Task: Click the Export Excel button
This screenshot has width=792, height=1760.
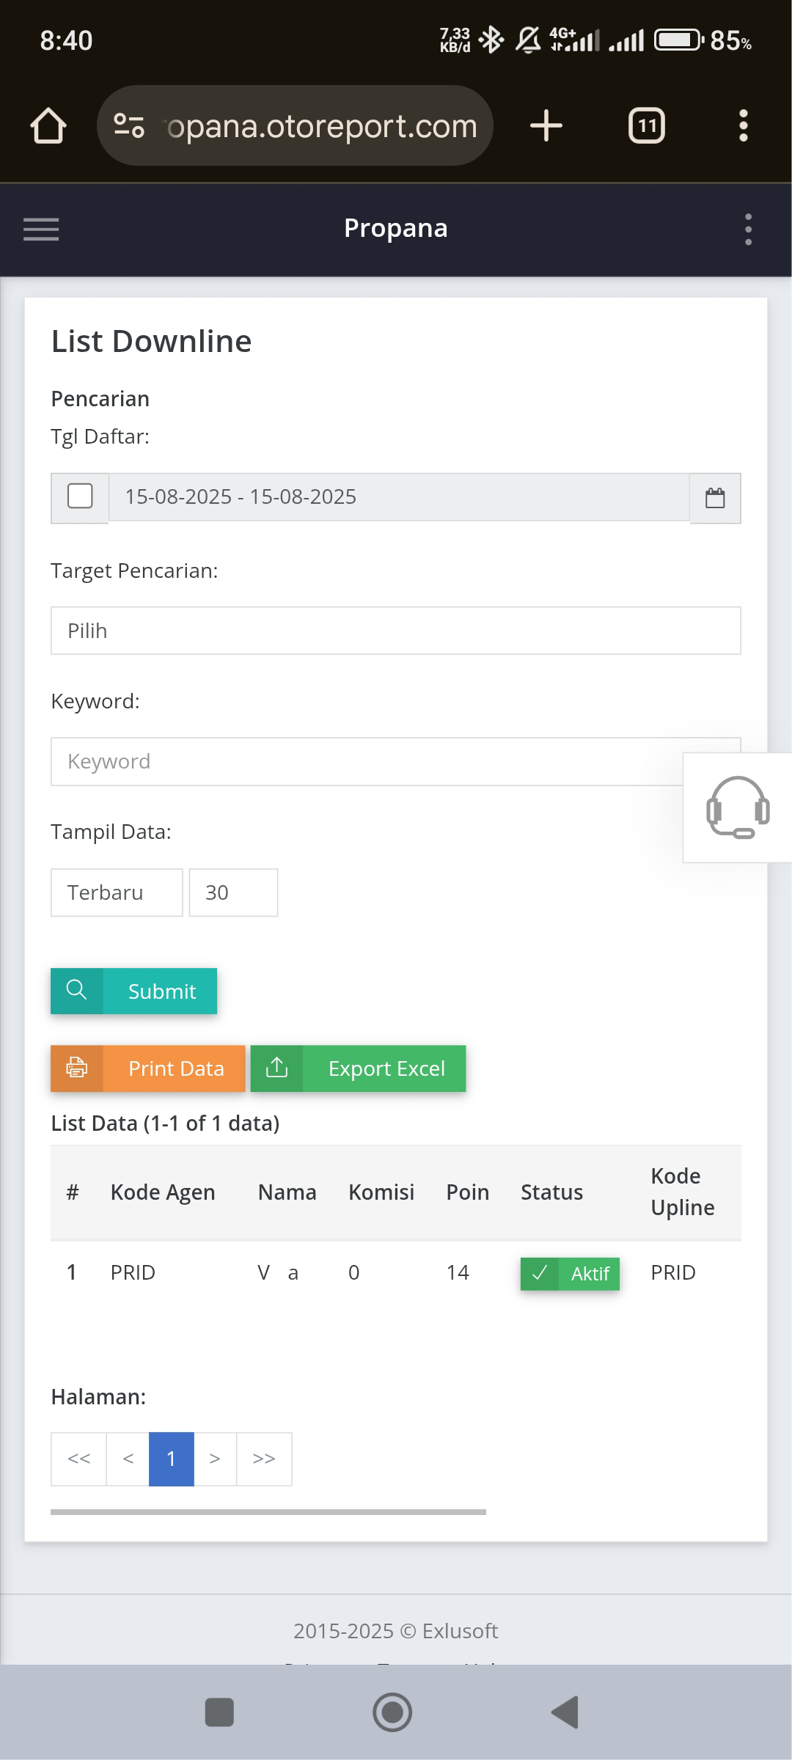Action: click(x=358, y=1068)
